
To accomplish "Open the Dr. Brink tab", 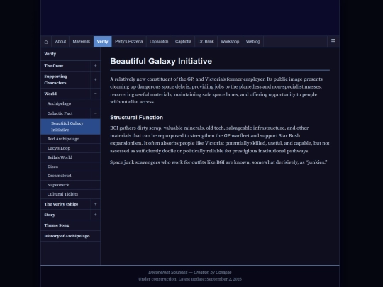I will 206,42.
